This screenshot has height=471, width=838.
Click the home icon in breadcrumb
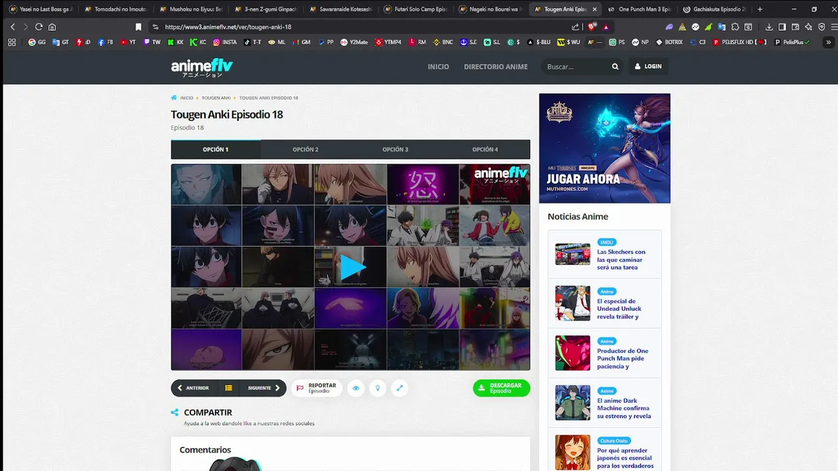pyautogui.click(x=174, y=98)
